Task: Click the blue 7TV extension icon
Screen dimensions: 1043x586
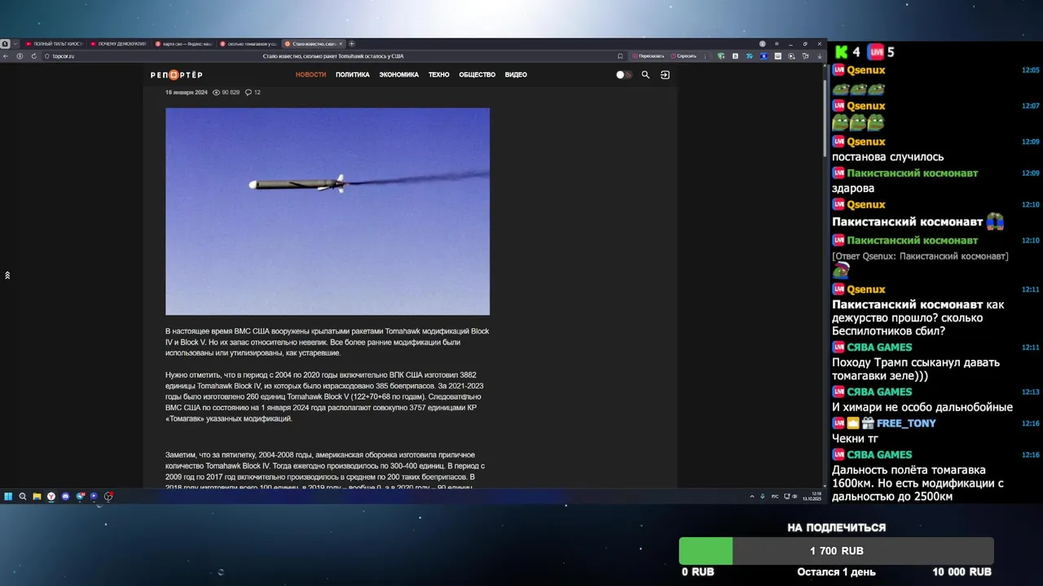Action: [750, 56]
